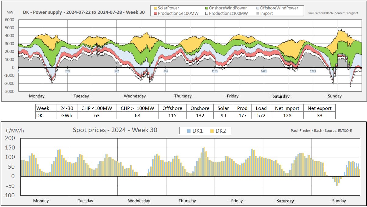Click the 'Spot prices - 2024 - Week 30' title
Viewport: 367px width, 207px height.
point(115,130)
